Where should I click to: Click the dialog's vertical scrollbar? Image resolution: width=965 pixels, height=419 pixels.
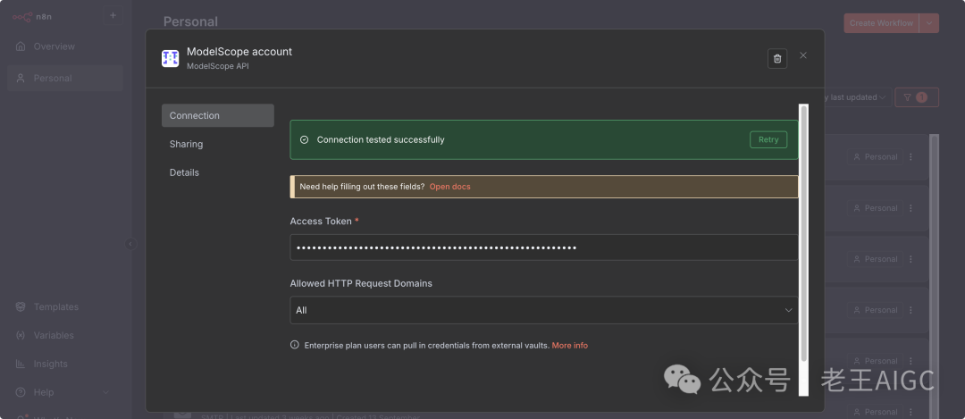tap(804, 234)
